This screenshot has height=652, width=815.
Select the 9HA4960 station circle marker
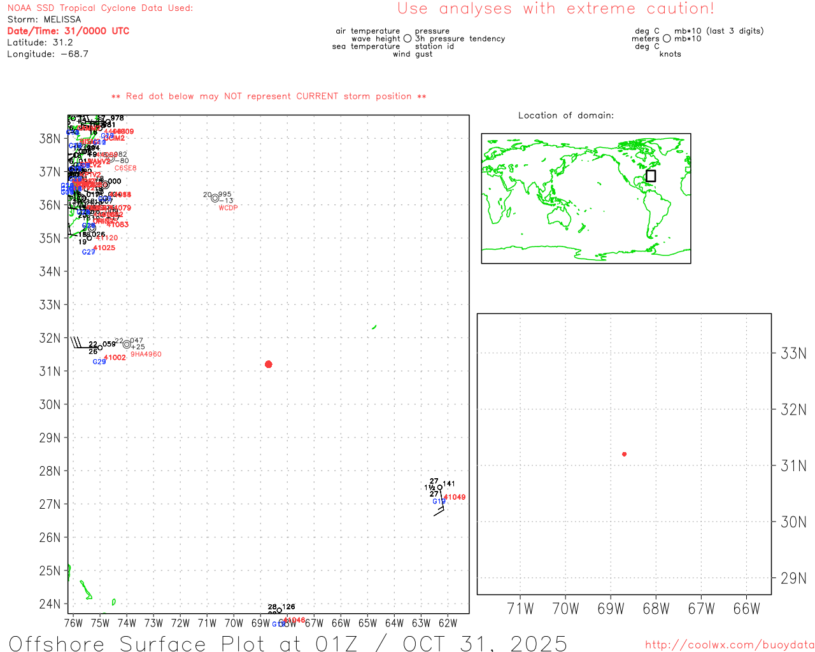pyautogui.click(x=127, y=344)
